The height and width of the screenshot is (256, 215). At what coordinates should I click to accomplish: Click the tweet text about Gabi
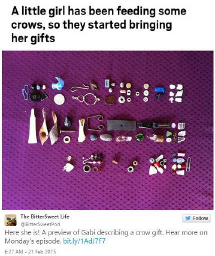pos(106,236)
